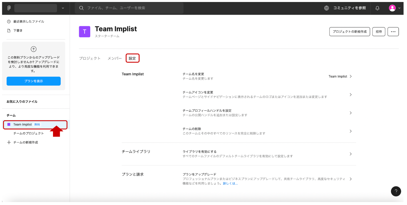Click the plus icon for new team

(9, 142)
